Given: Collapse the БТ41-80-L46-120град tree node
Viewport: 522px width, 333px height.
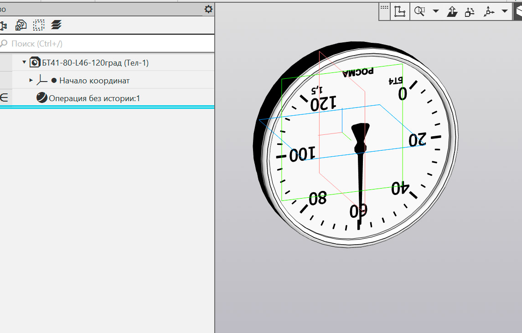Looking at the screenshot, I should [x=24, y=62].
